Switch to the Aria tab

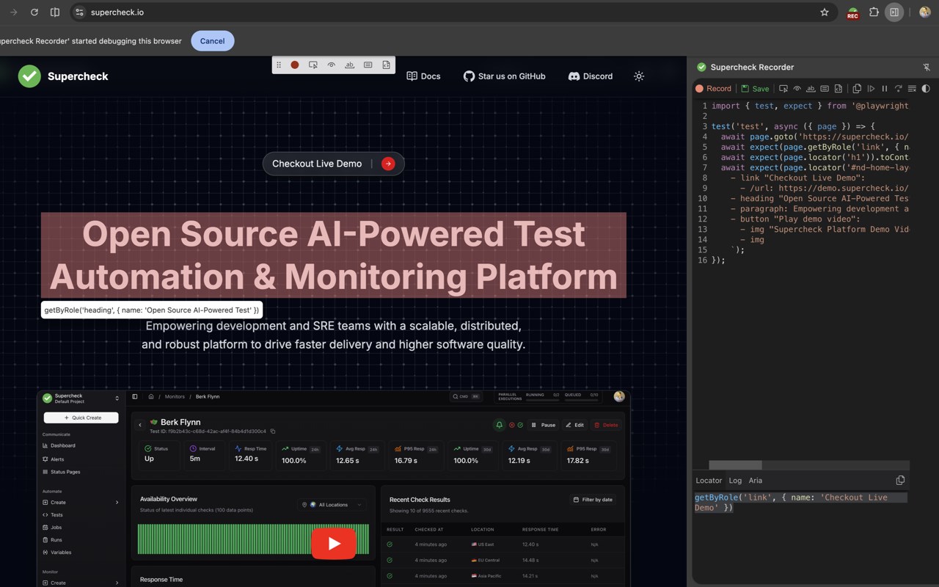click(756, 481)
